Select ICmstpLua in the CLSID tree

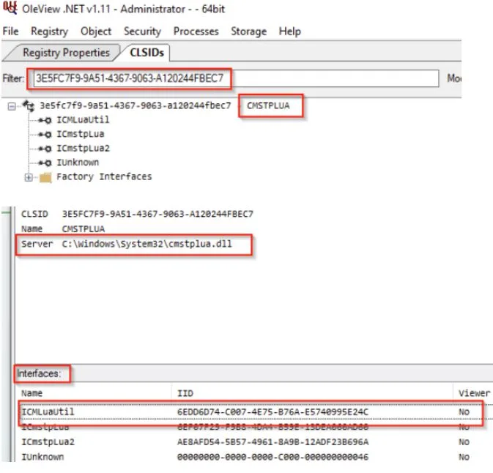pos(80,134)
